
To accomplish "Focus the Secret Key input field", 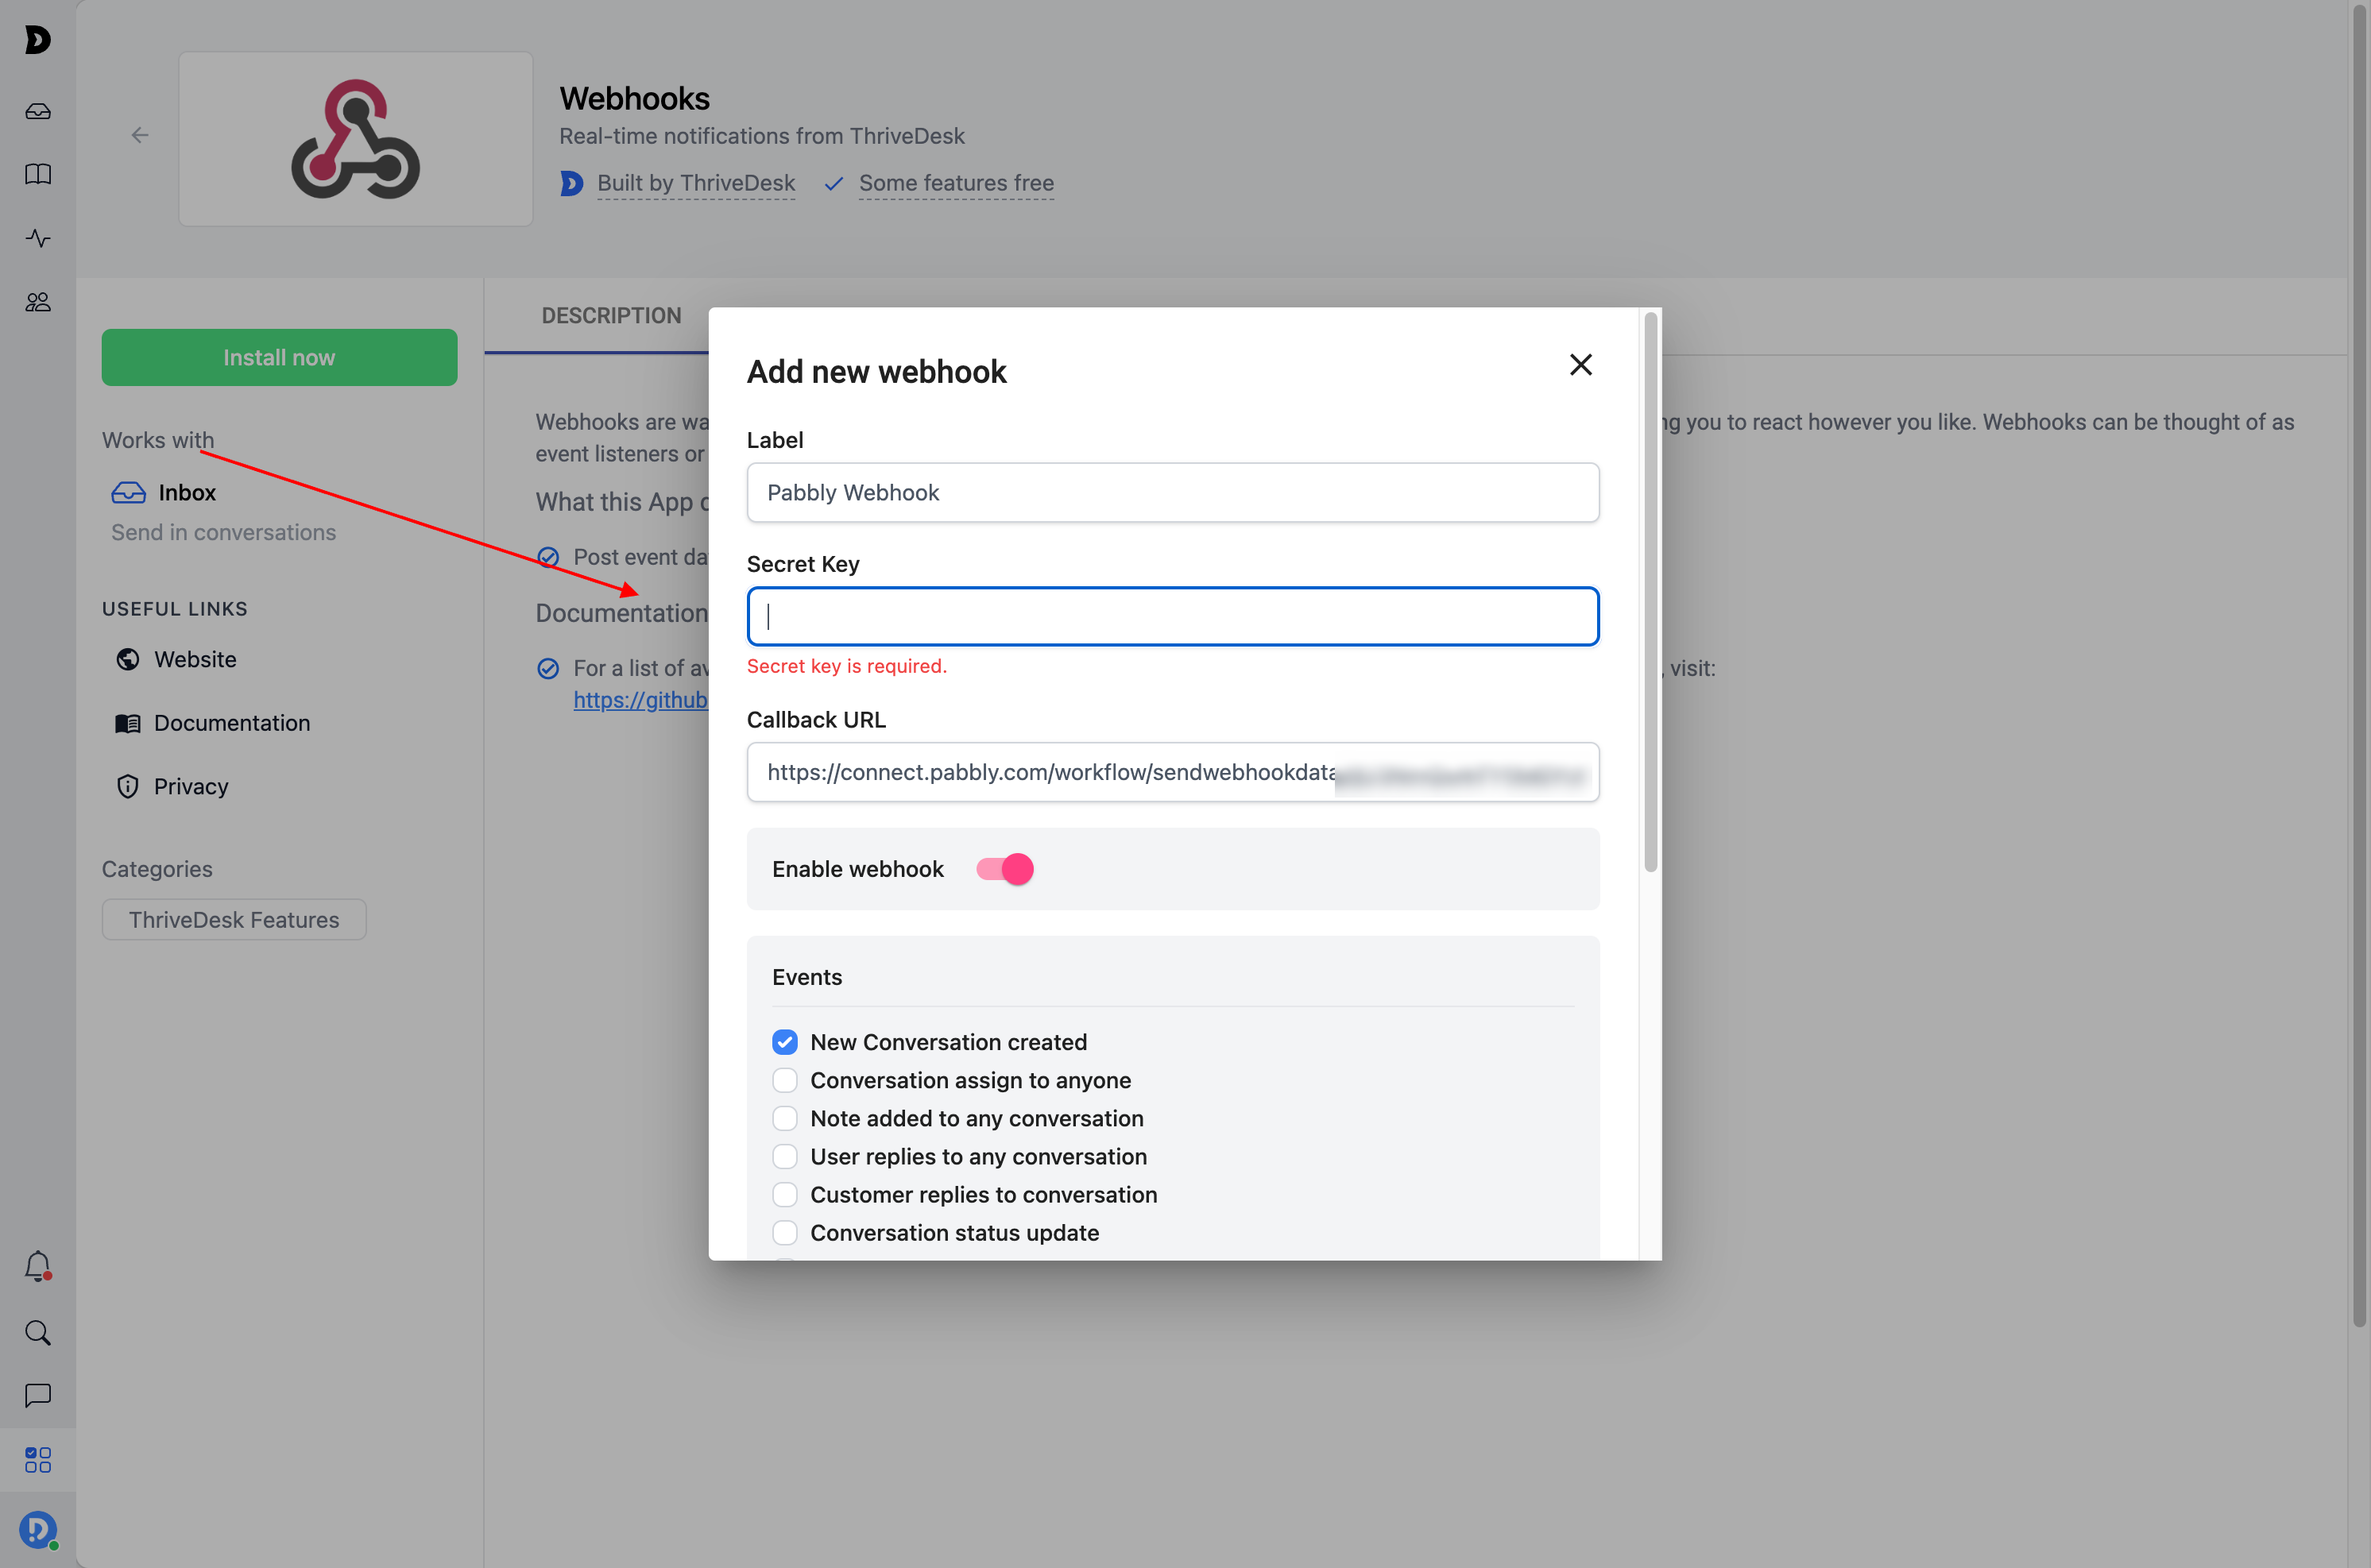I will point(1173,616).
